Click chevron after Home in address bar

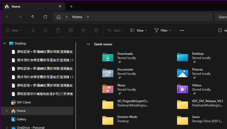click(88, 17)
